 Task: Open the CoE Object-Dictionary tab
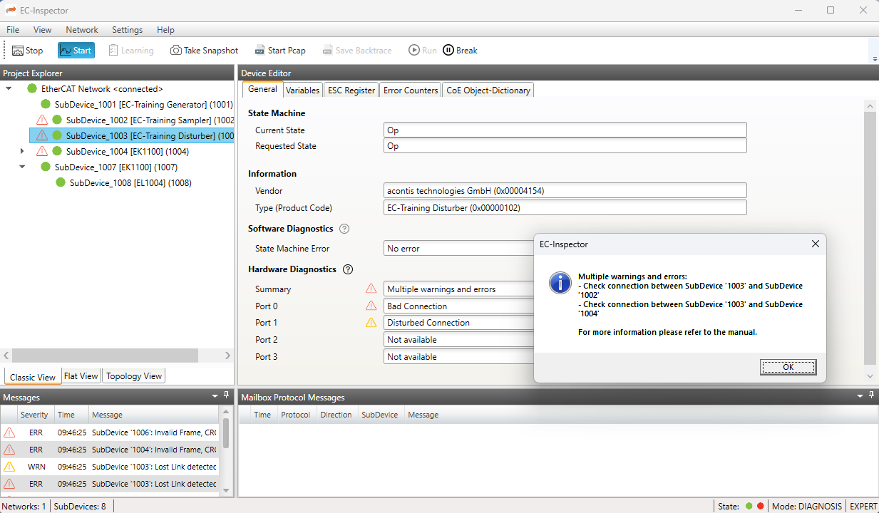pos(488,90)
